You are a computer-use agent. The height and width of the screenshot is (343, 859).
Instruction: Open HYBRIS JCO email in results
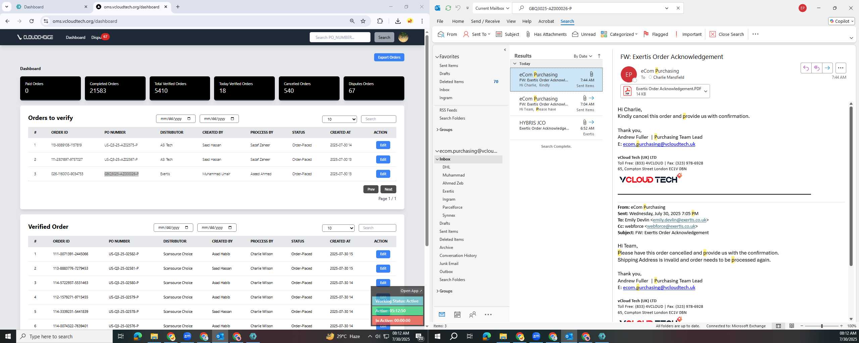coord(556,128)
